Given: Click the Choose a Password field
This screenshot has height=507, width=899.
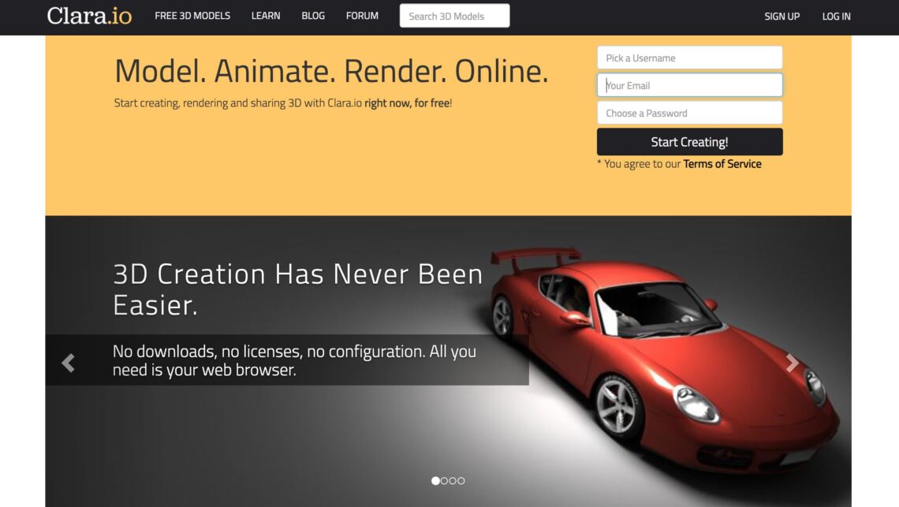Looking at the screenshot, I should pos(689,113).
